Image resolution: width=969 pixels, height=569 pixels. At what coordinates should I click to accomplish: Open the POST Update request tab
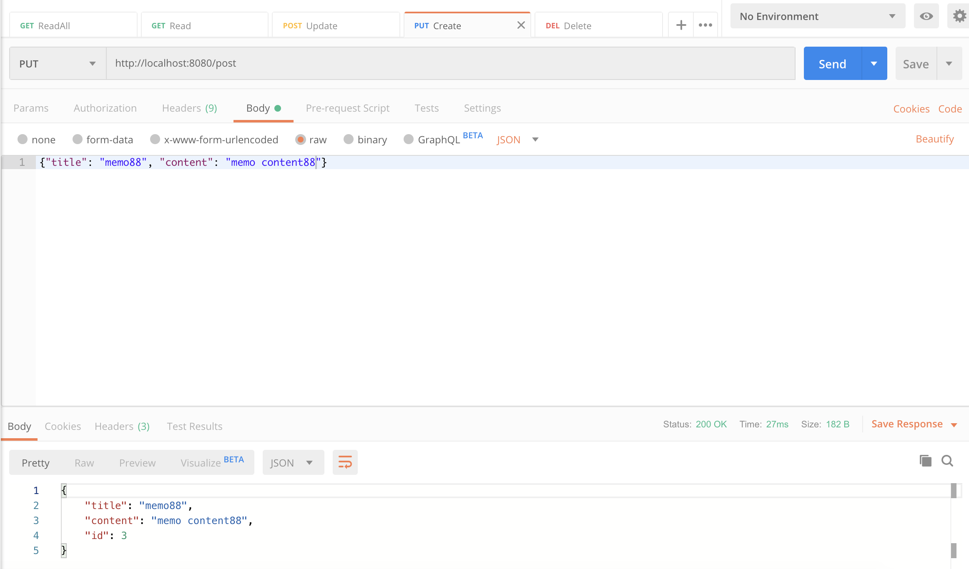point(335,25)
